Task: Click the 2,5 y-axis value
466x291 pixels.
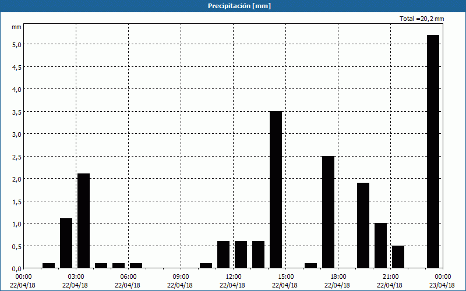Action: coord(16,157)
